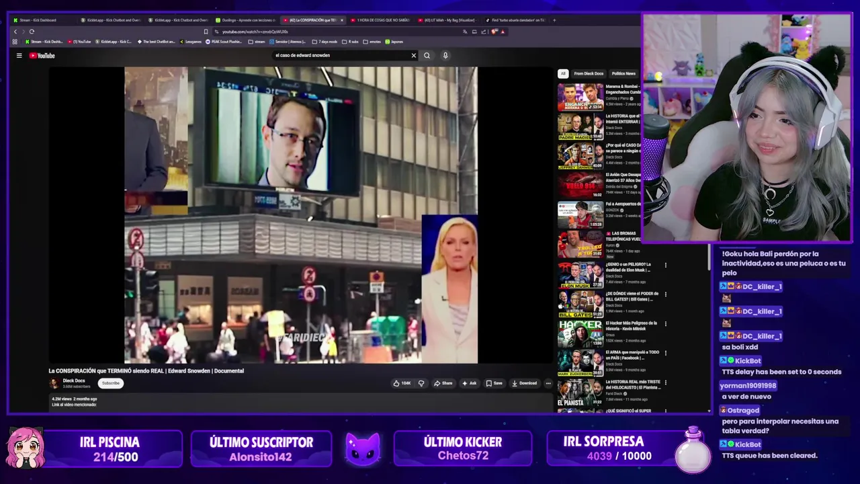Open the 'VUELO 914' video thumbnail
Viewport: 860px width, 484px height.
pyautogui.click(x=580, y=185)
